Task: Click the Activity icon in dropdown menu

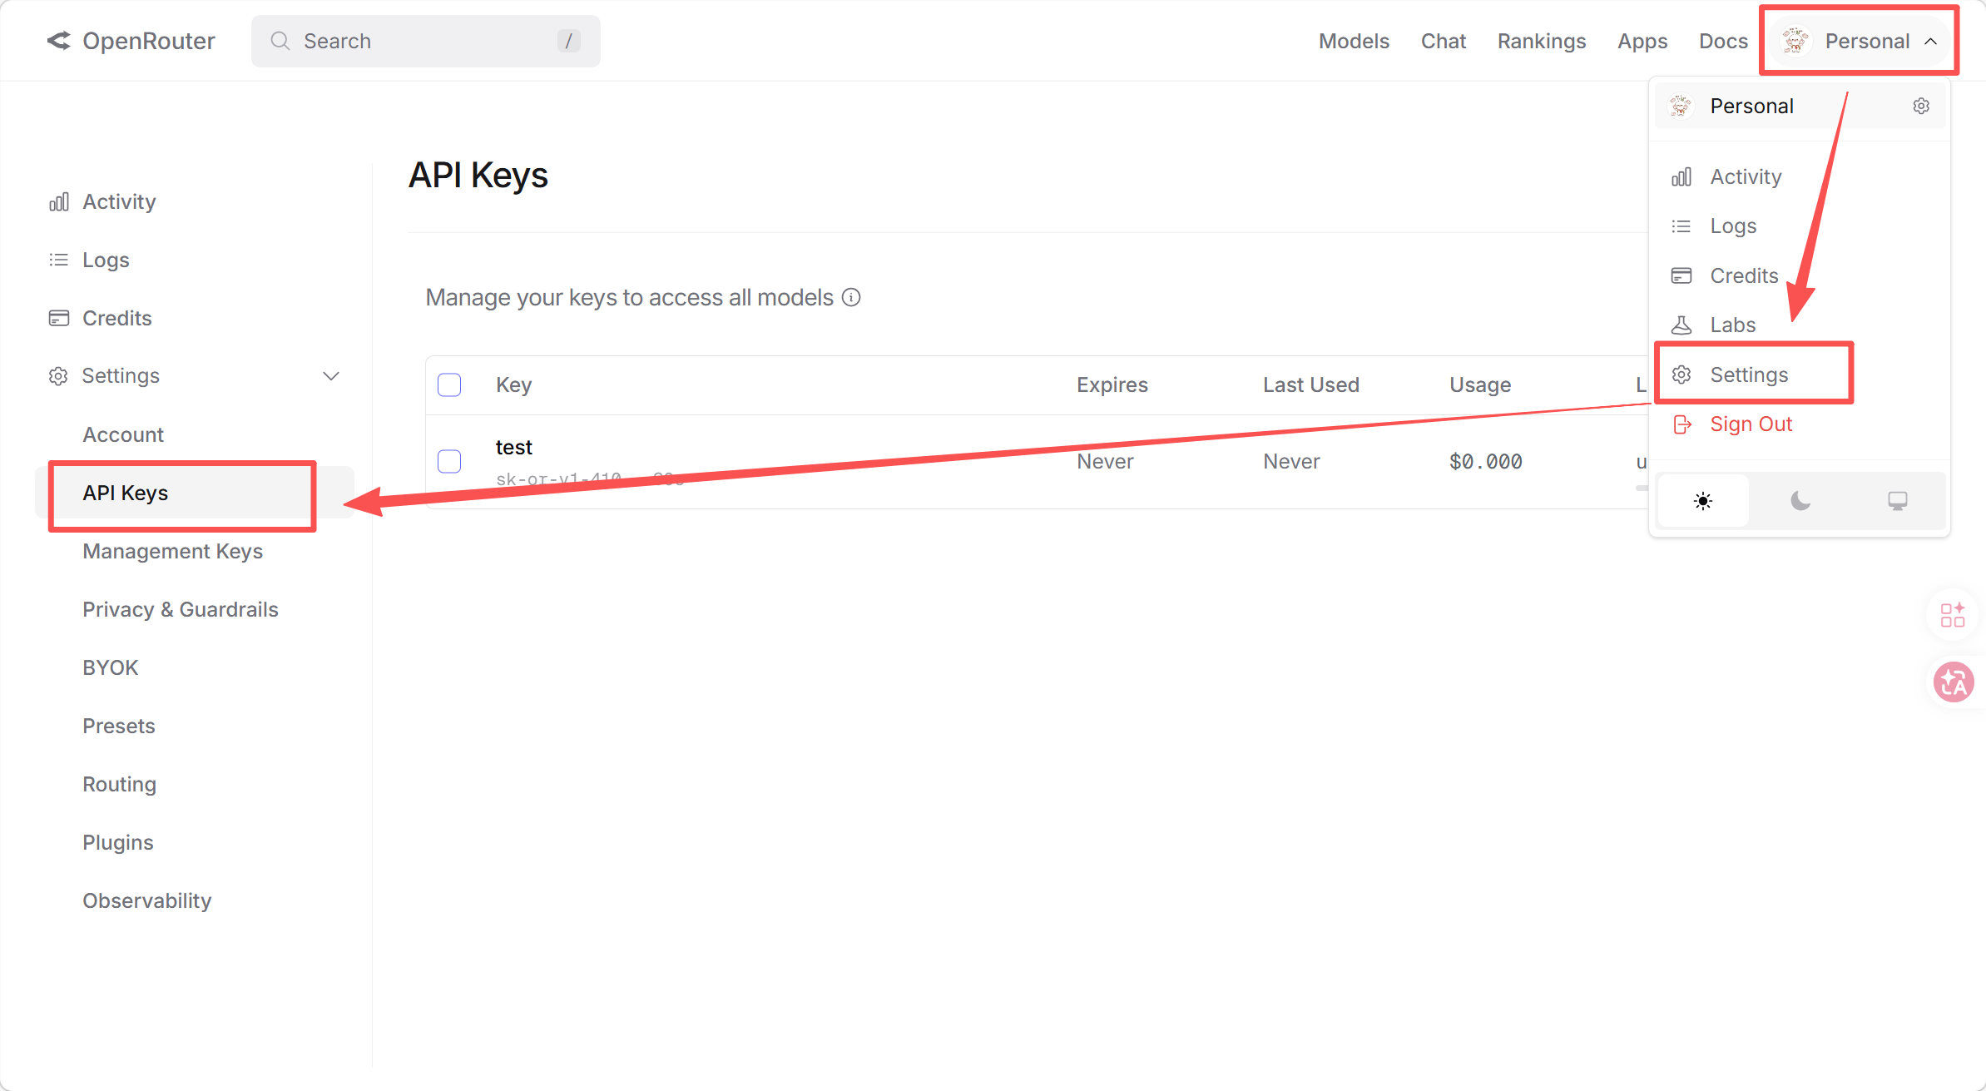Action: point(1681,177)
